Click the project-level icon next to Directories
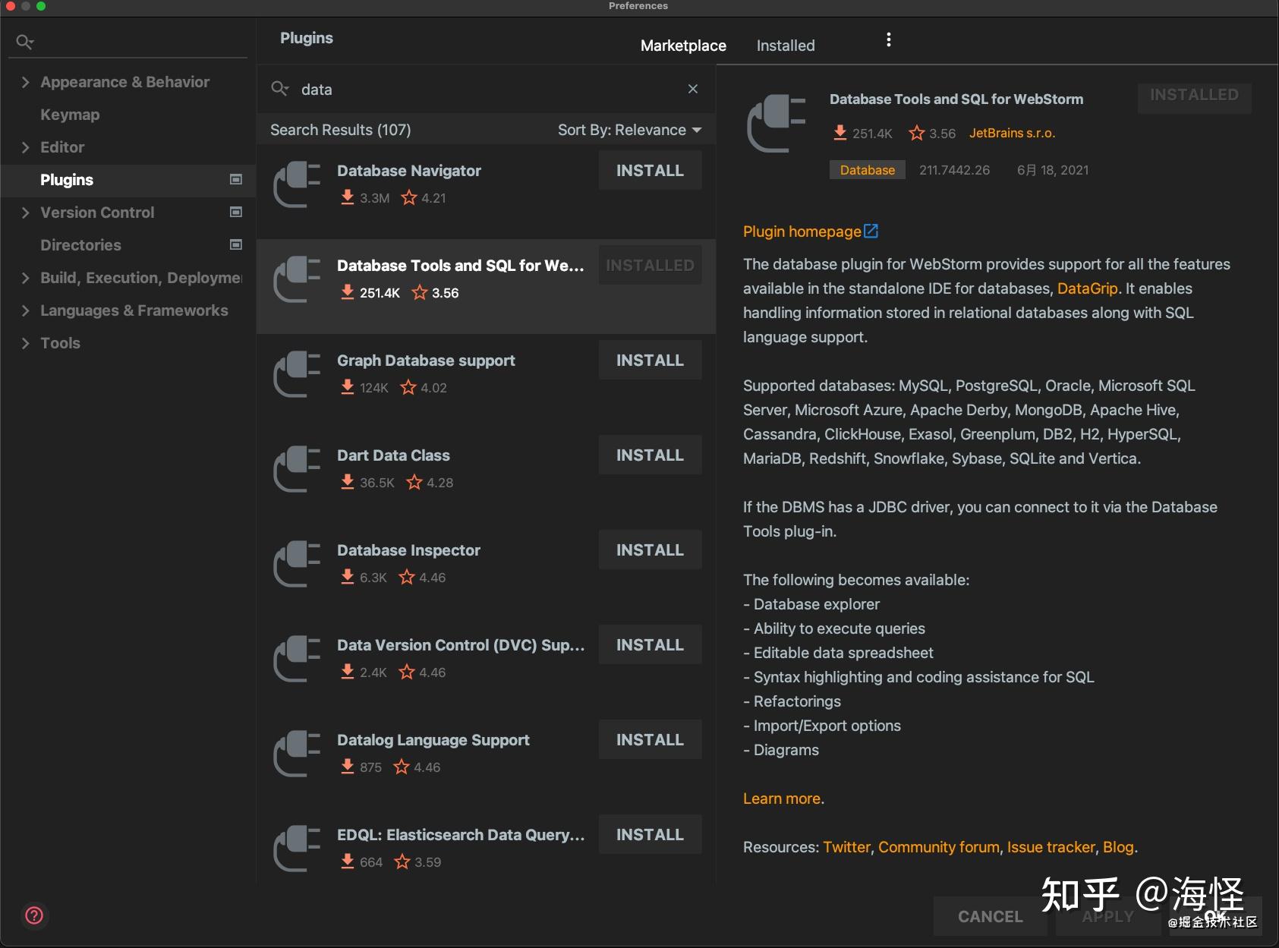Viewport: 1279px width, 948px height. [x=236, y=244]
